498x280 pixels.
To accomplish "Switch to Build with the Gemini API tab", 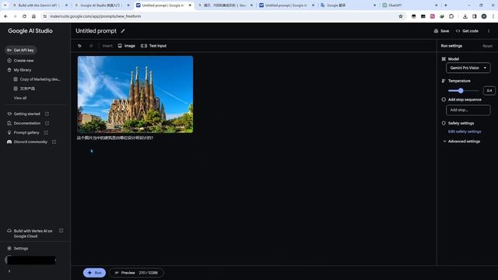I will click(40, 5).
